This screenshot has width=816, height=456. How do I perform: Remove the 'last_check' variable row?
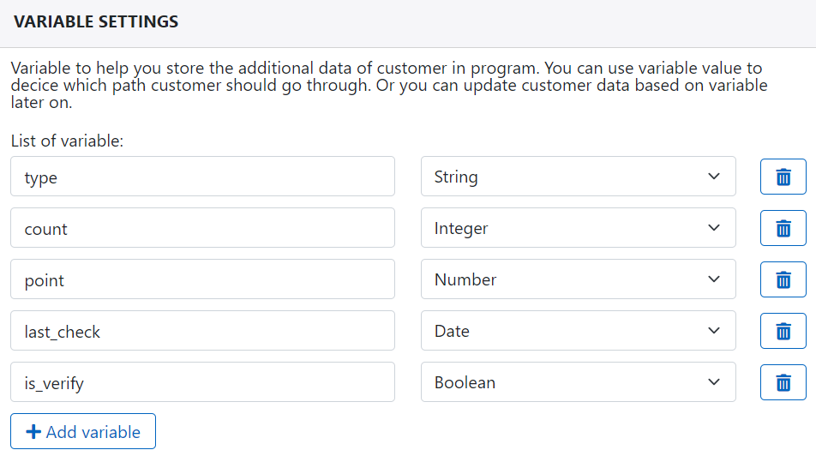click(x=783, y=331)
